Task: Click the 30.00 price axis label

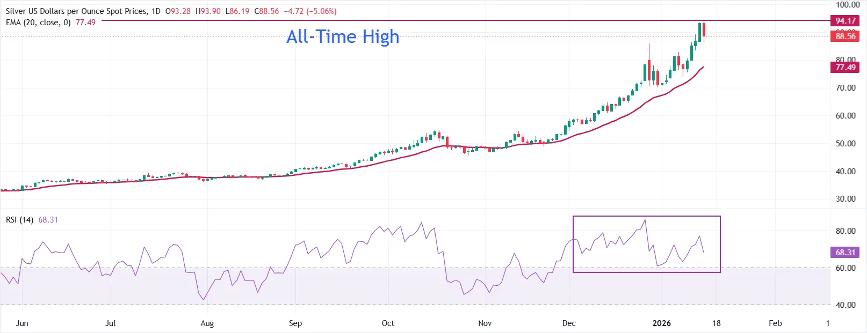Action: (846, 199)
